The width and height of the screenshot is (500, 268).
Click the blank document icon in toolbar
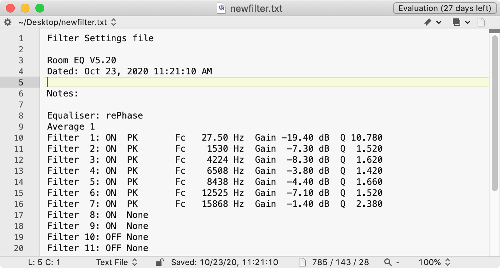point(481,22)
